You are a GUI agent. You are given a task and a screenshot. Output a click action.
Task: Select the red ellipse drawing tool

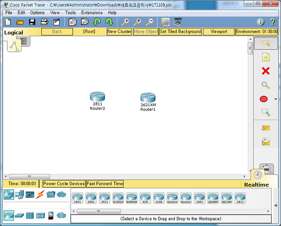point(263,99)
